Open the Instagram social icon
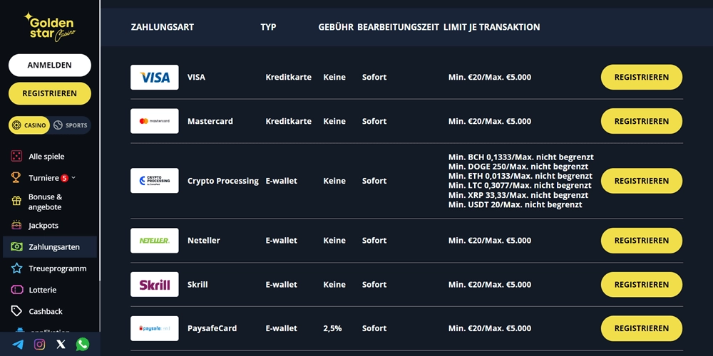The image size is (713, 356). tap(40, 345)
